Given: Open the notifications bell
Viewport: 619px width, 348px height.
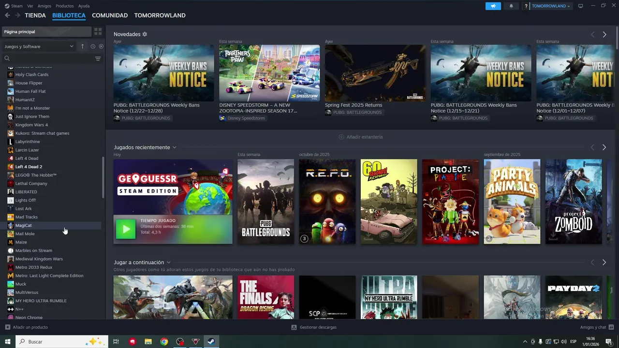Looking at the screenshot, I should point(511,6).
